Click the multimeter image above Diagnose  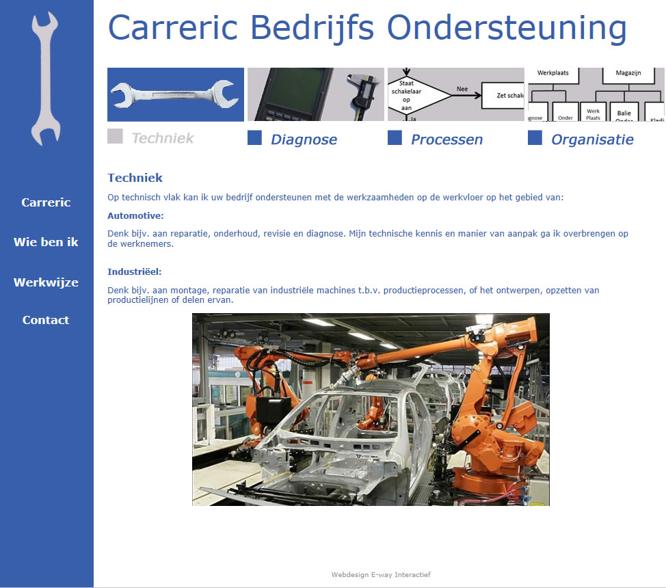[315, 94]
